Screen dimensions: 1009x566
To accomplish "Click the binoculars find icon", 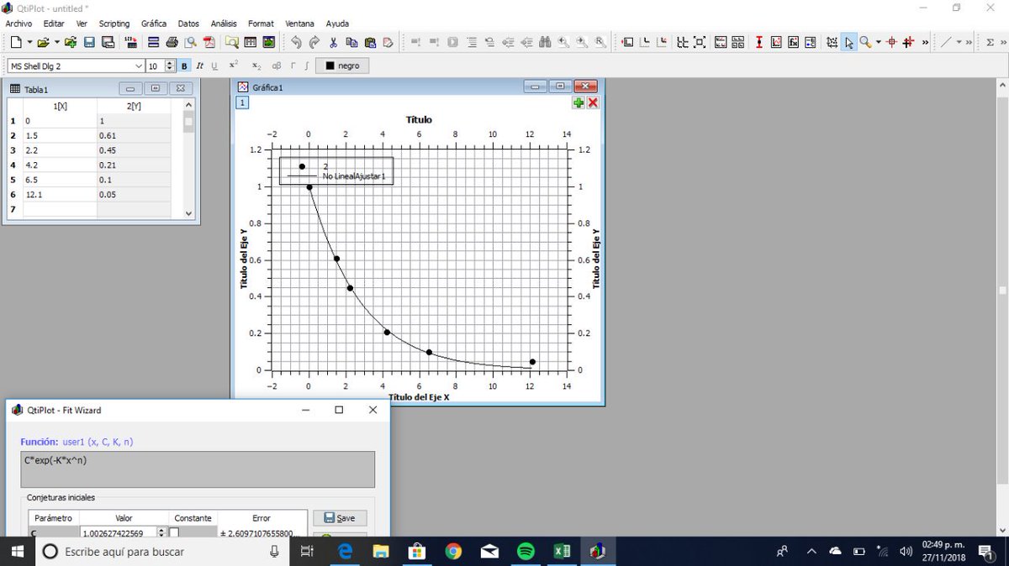I will (545, 42).
